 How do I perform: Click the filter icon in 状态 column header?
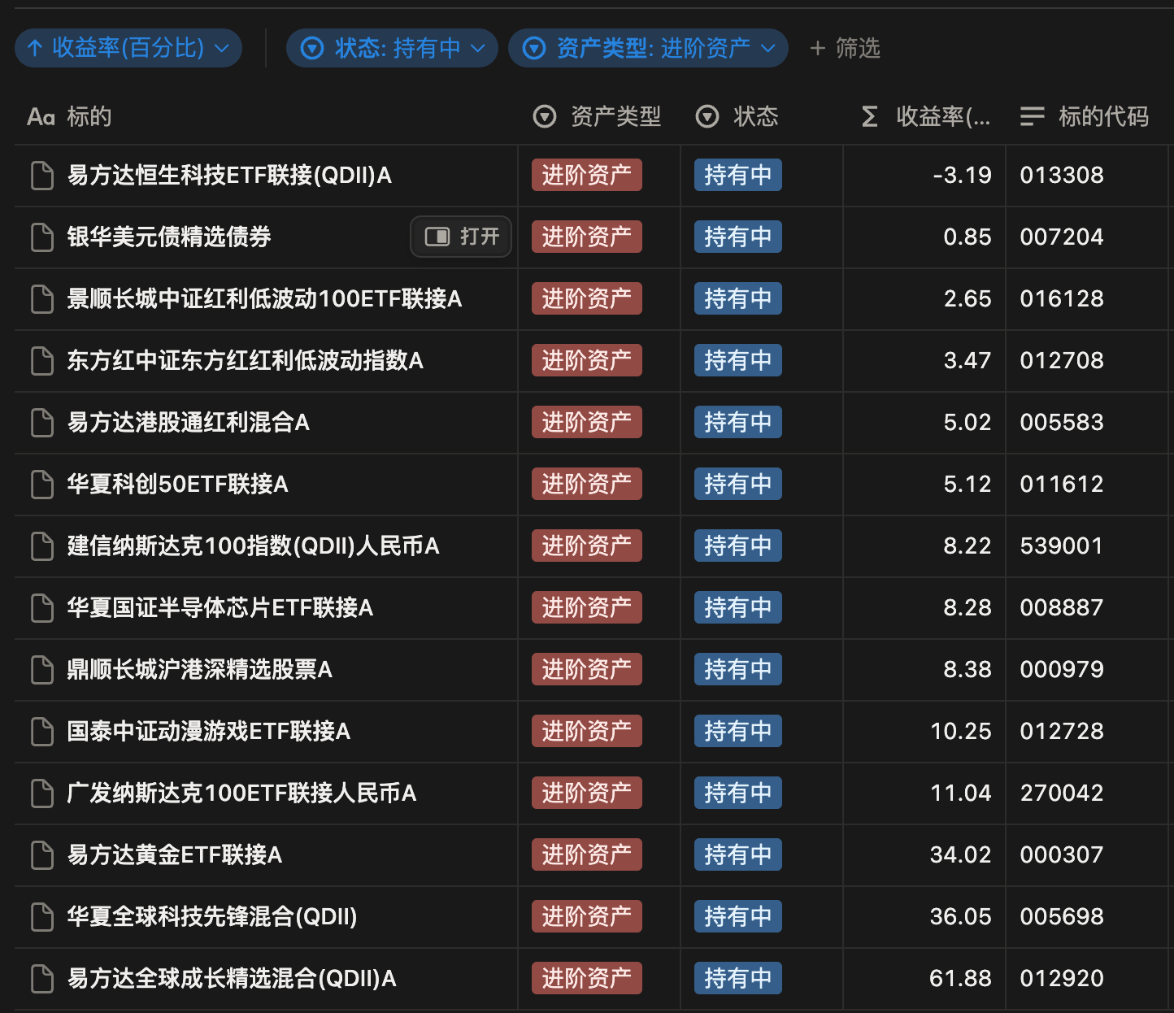707,116
